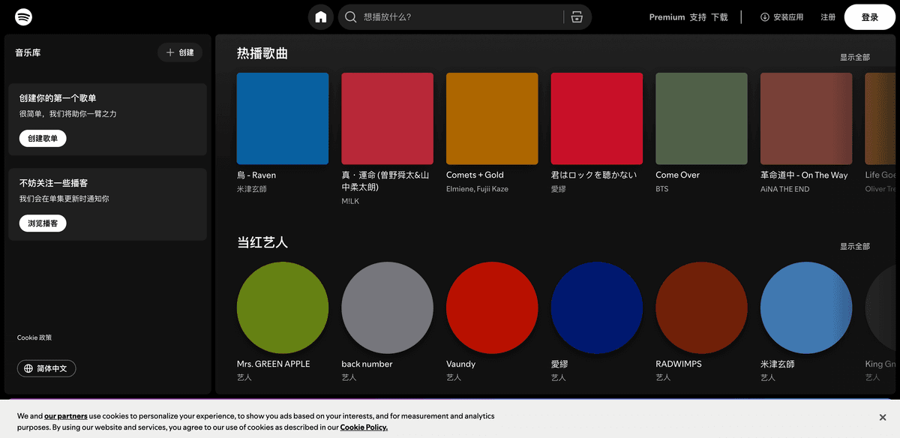Click the search magnifier icon
The image size is (900, 438).
click(x=350, y=17)
